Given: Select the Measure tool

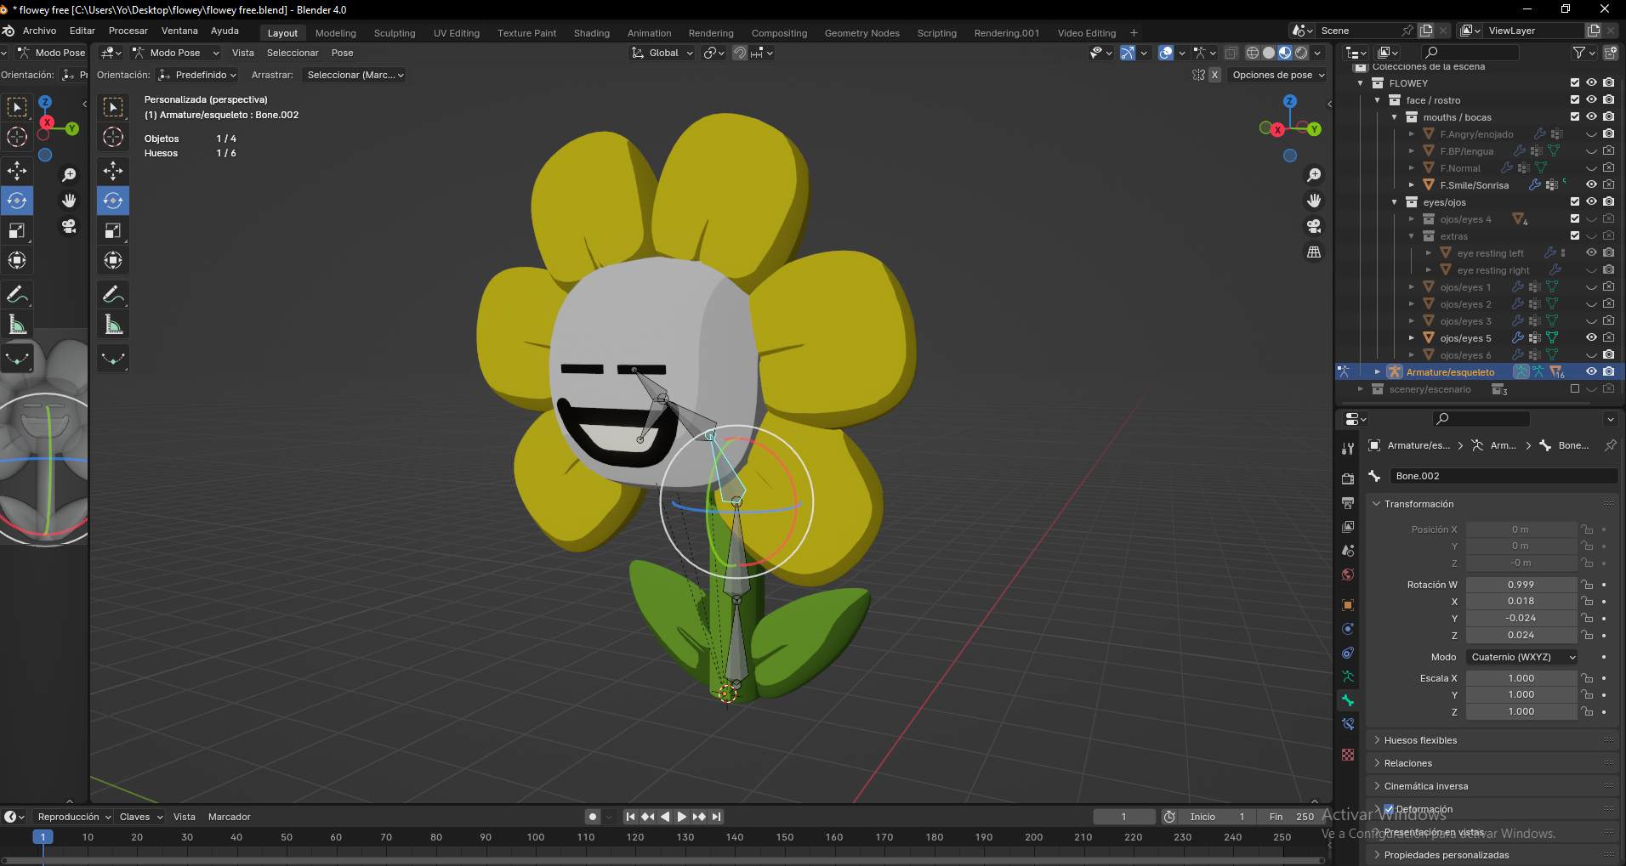Looking at the screenshot, I should (x=17, y=324).
